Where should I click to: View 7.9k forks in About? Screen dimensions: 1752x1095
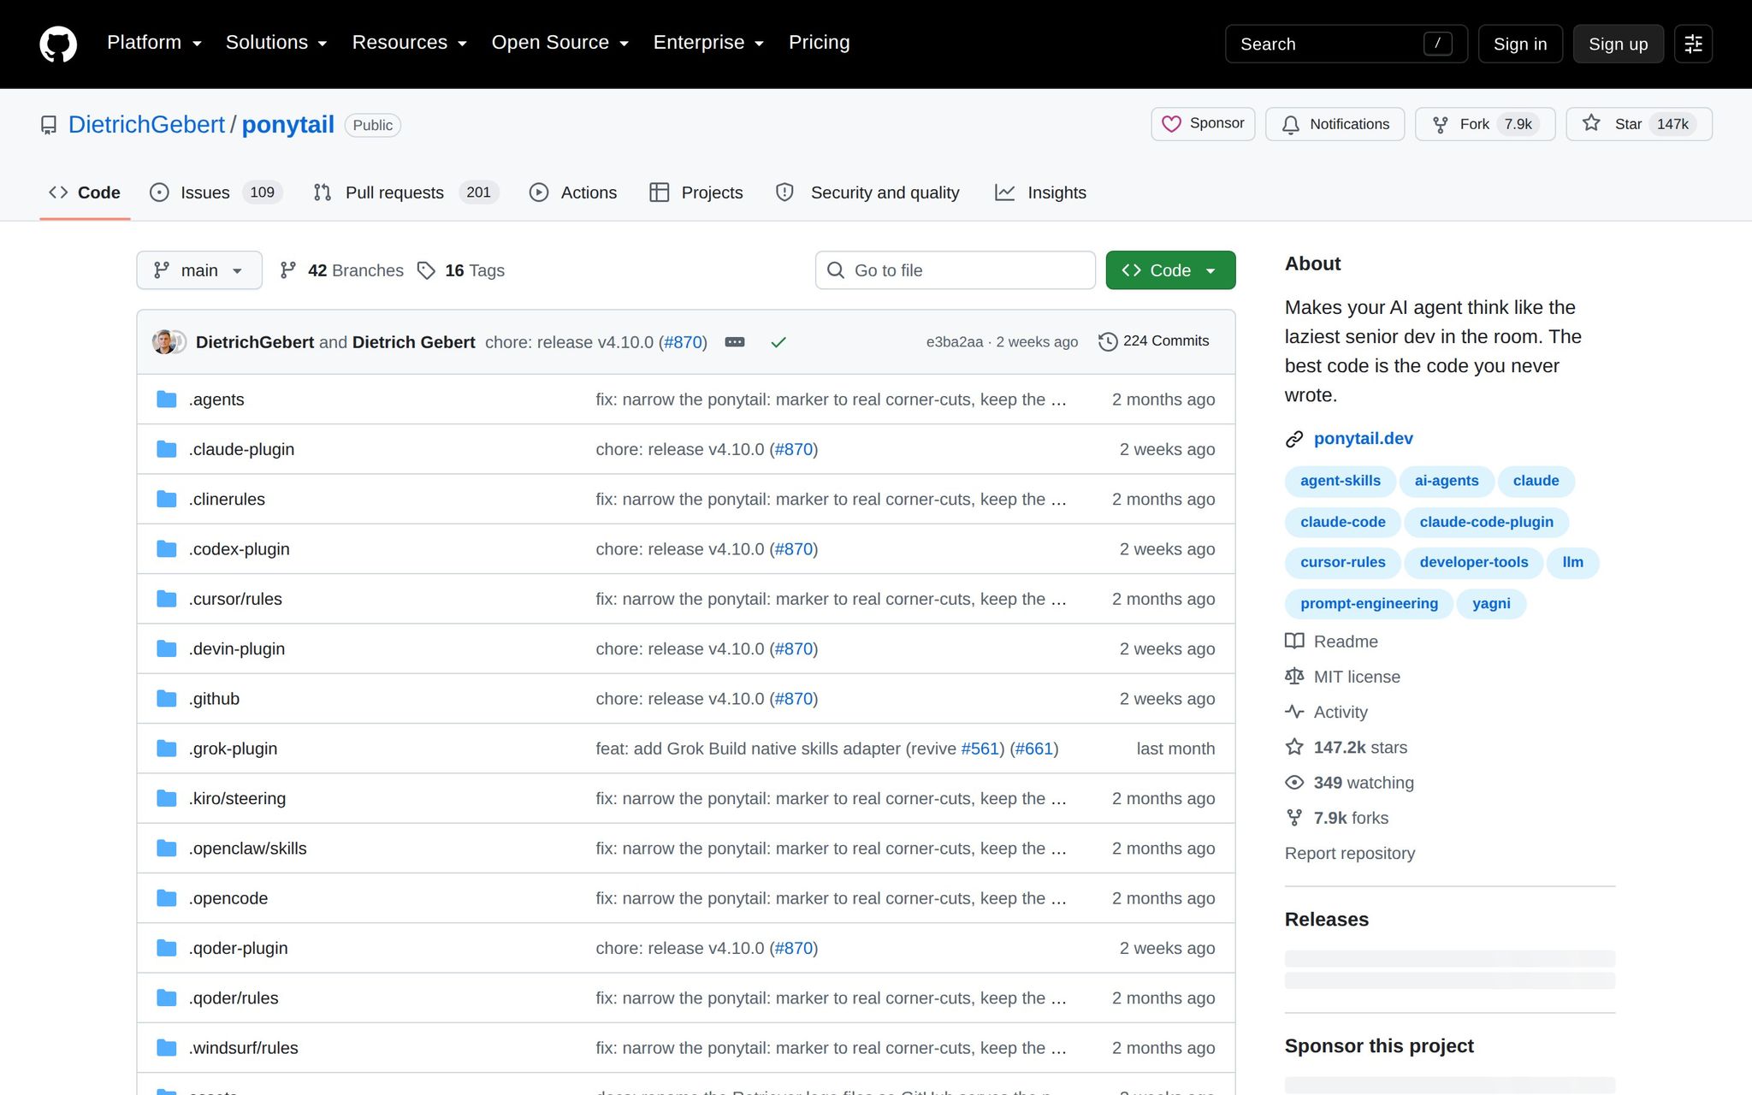pos(1337,818)
